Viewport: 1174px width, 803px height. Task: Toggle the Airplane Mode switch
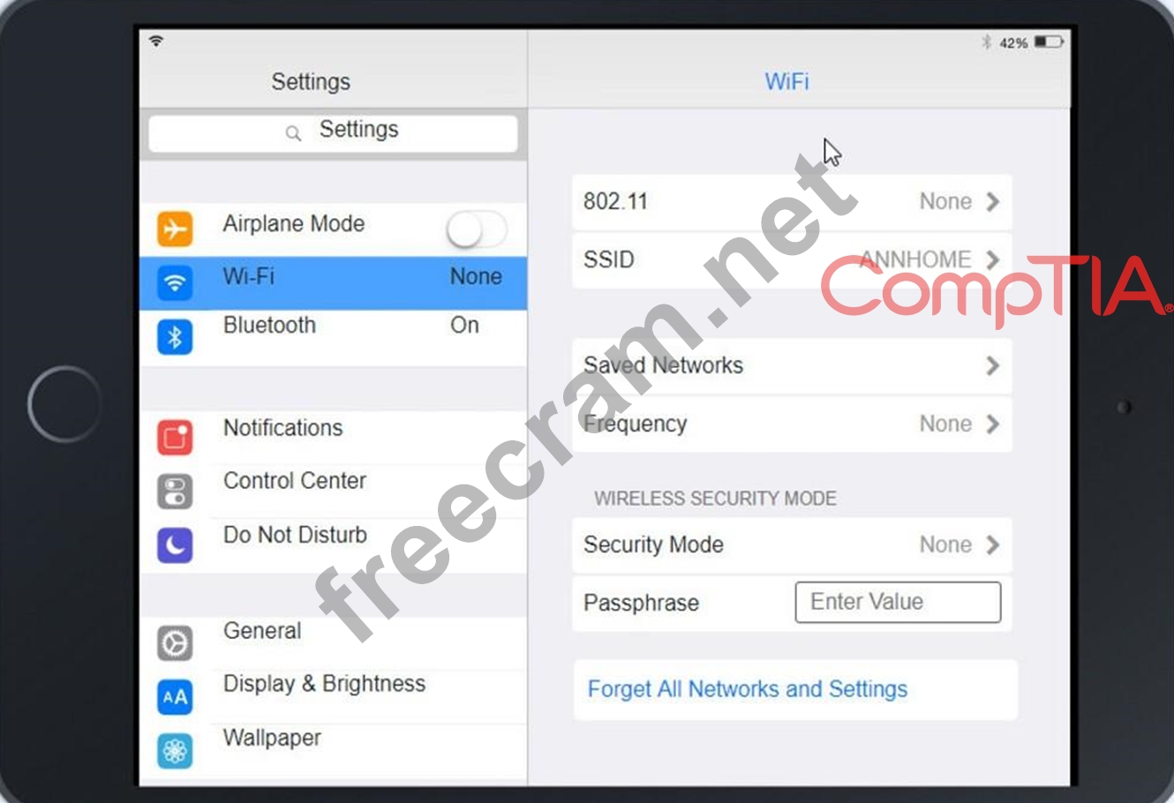pyautogui.click(x=477, y=230)
